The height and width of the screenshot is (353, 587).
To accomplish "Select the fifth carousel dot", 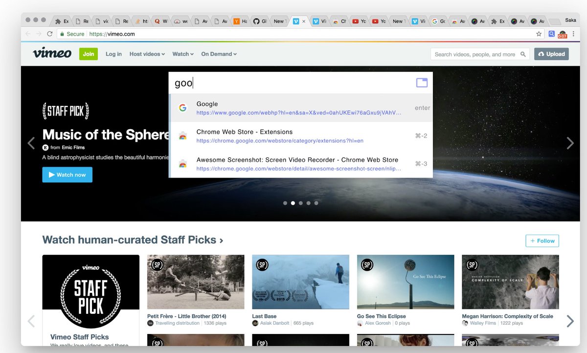I will point(316,203).
